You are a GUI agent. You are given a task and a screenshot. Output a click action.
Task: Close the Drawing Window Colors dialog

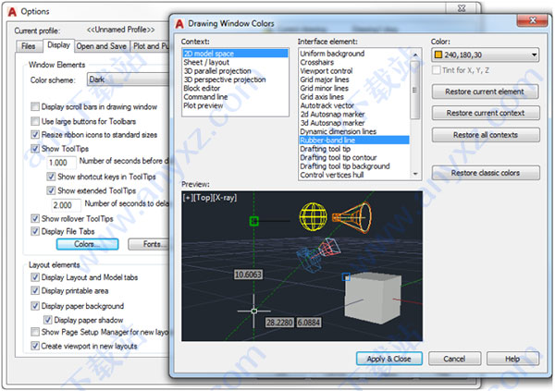click(x=533, y=20)
